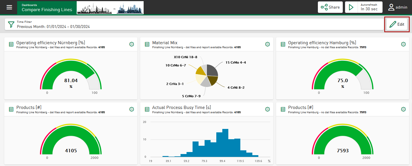This screenshot has width=412, height=166.
Task: Click gear icon on Operating efficiency Hamburg widget
Action: click(403, 44)
